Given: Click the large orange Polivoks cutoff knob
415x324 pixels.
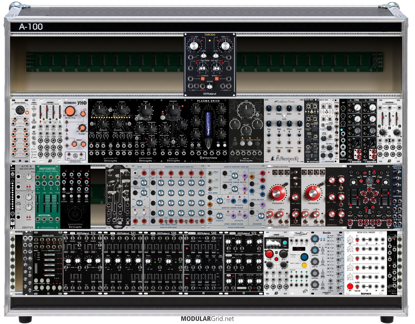Looking at the screenshot, I should coord(70,111).
